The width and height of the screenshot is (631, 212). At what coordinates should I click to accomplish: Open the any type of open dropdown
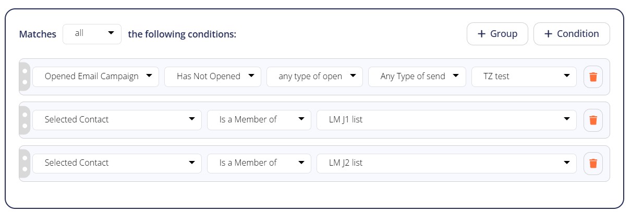(x=314, y=77)
